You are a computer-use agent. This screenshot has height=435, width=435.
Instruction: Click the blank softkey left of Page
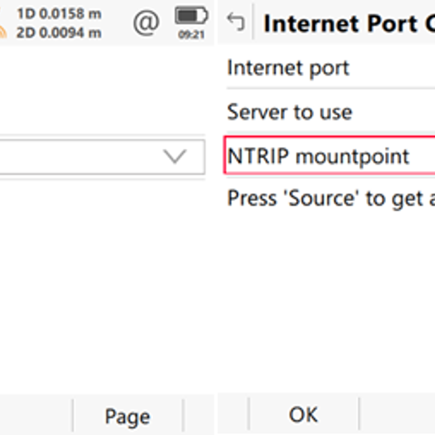(x=35, y=416)
